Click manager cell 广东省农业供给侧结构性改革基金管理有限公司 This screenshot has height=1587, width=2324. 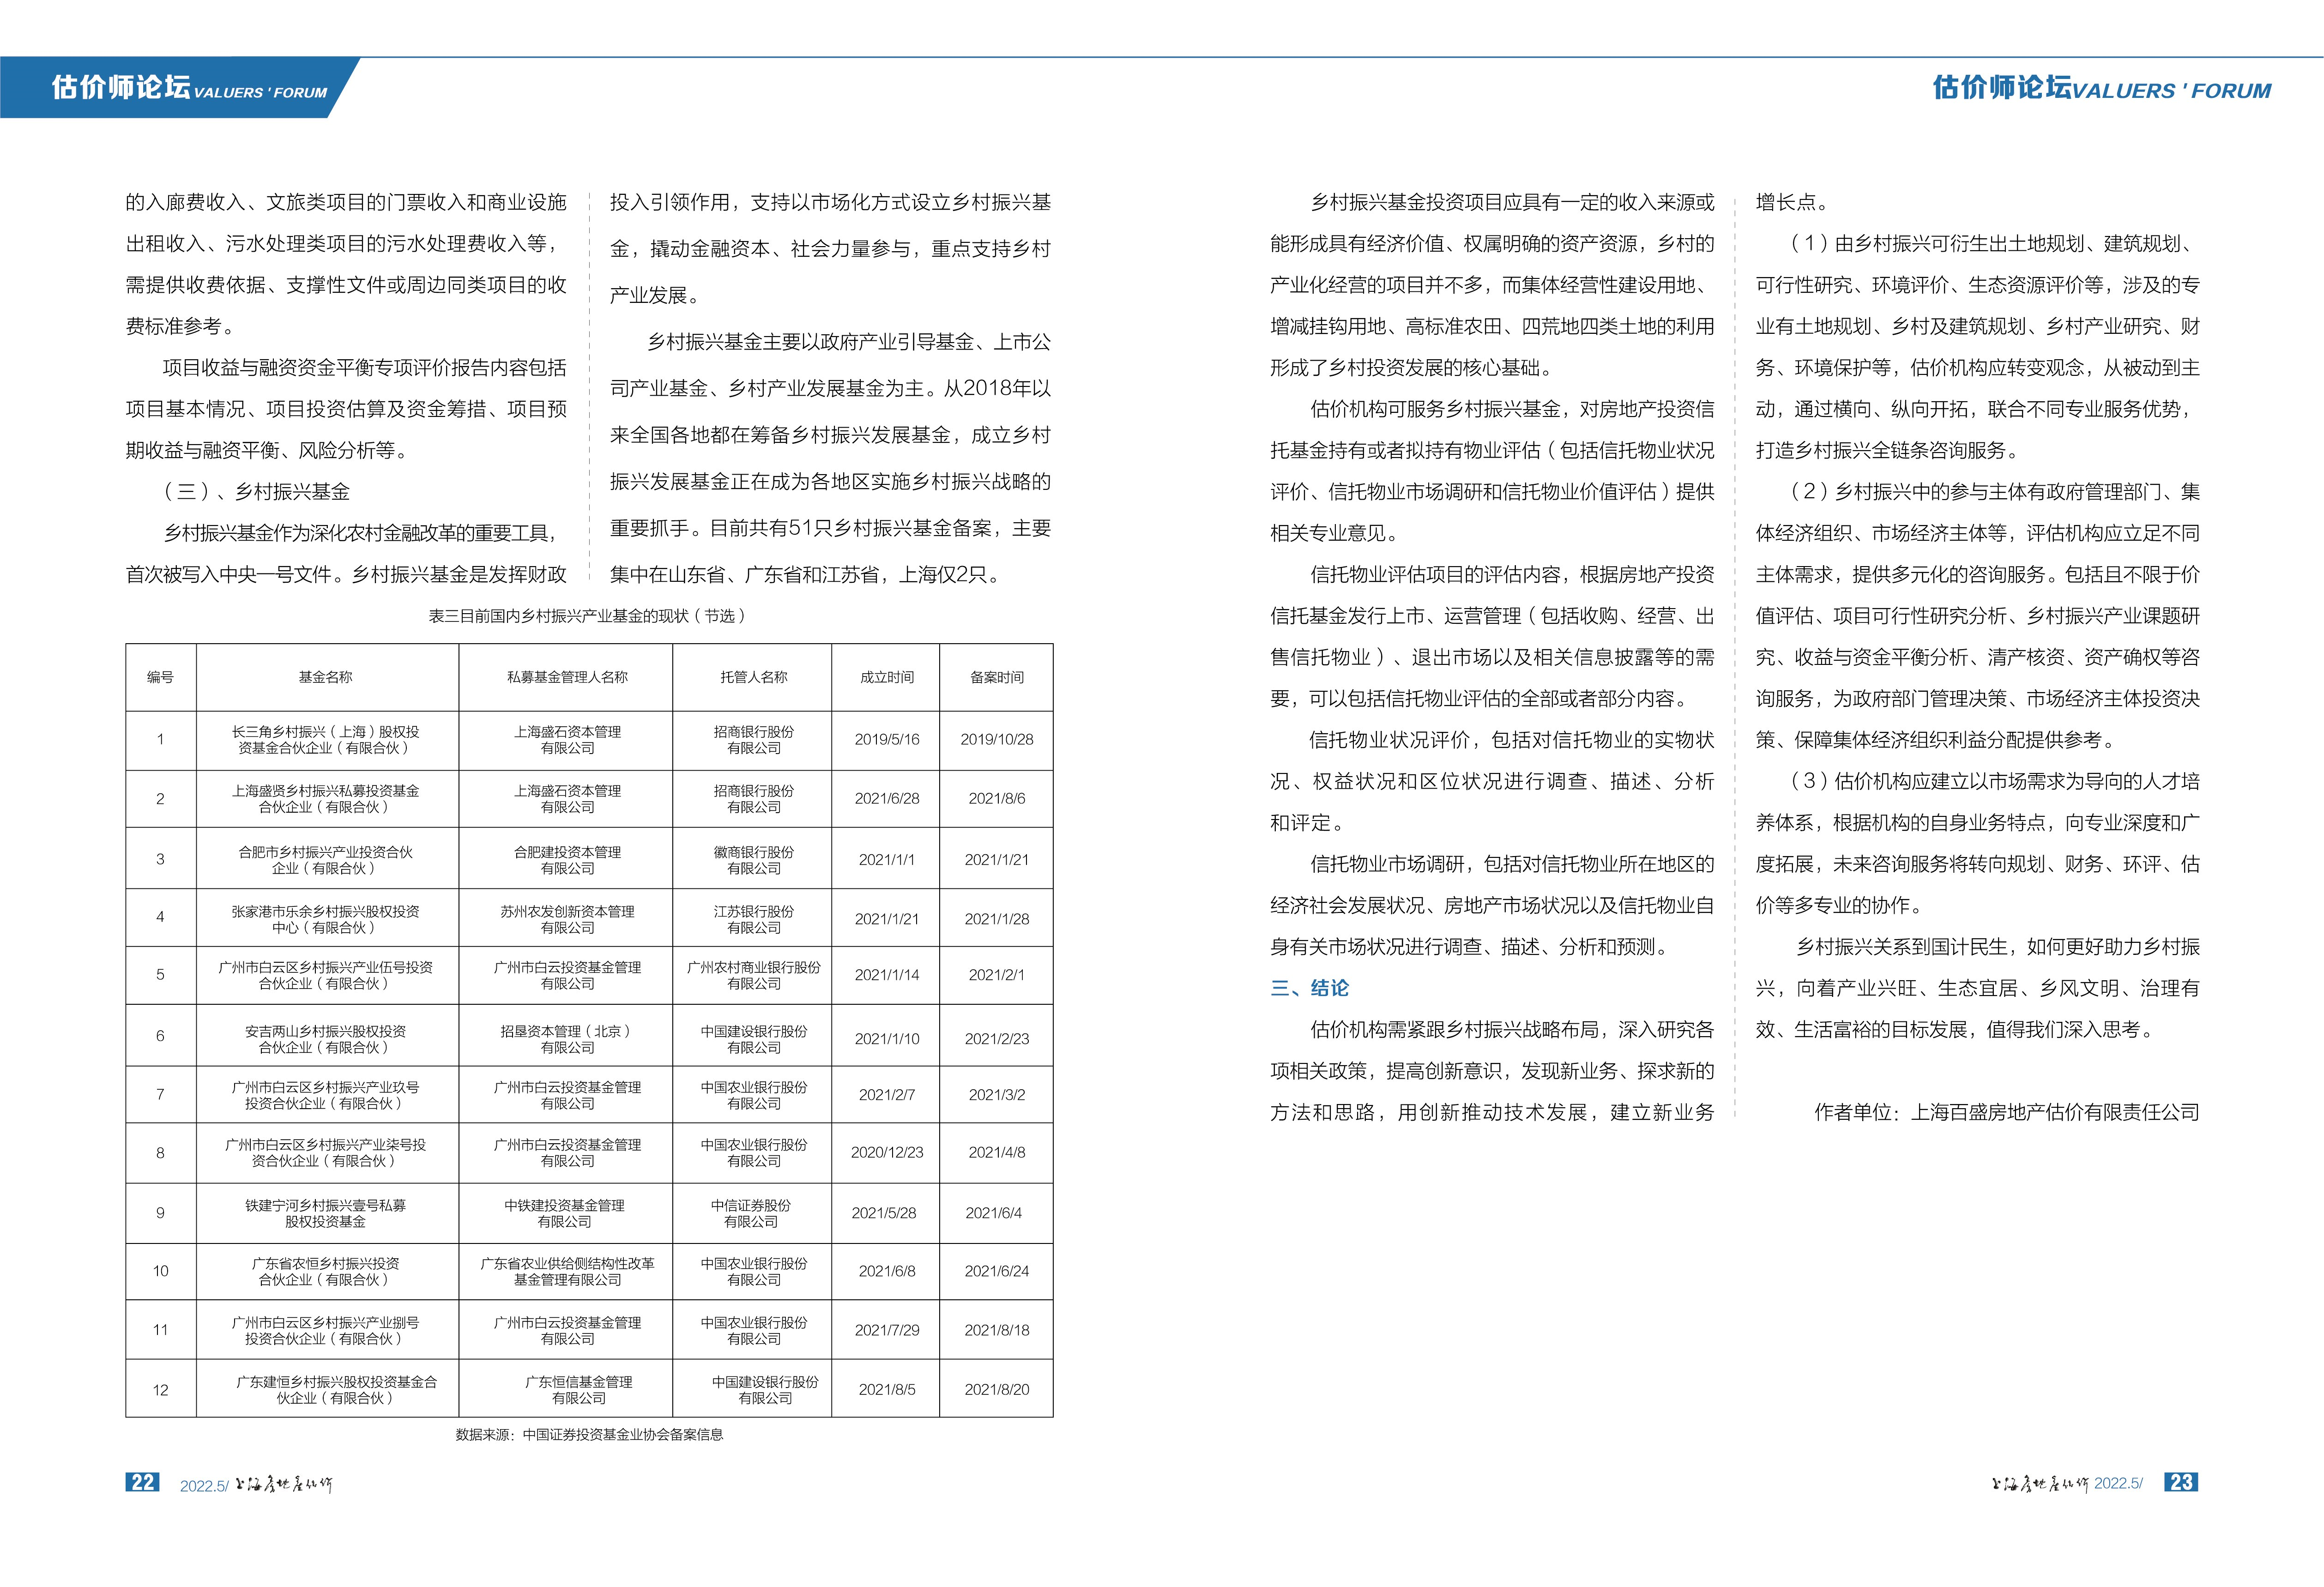(x=567, y=1271)
